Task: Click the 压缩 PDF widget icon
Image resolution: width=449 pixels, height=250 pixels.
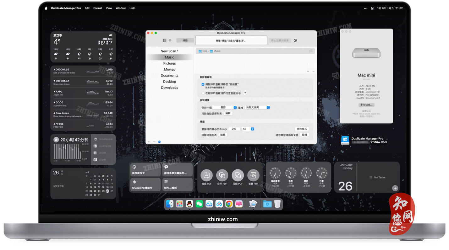Action: (238, 175)
